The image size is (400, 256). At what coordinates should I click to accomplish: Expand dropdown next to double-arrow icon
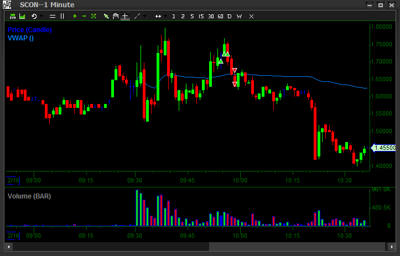pyautogui.click(x=165, y=16)
